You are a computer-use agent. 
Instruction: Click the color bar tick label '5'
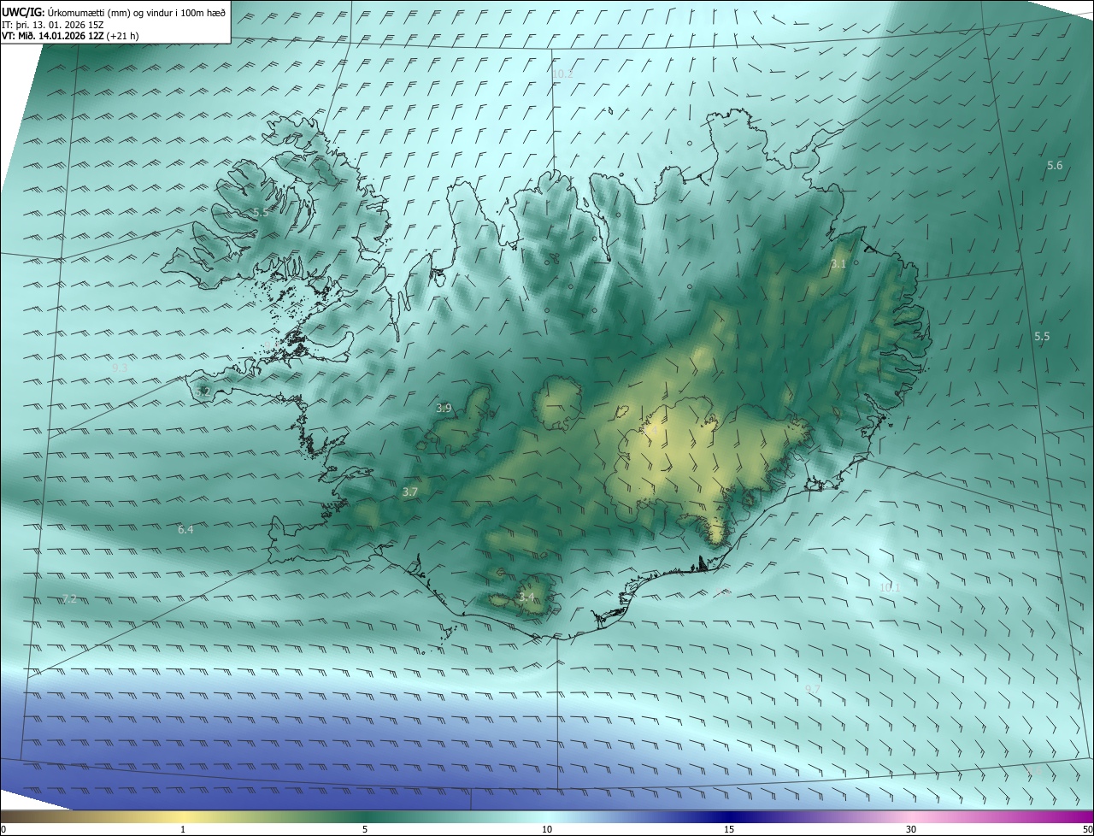pos(365,829)
